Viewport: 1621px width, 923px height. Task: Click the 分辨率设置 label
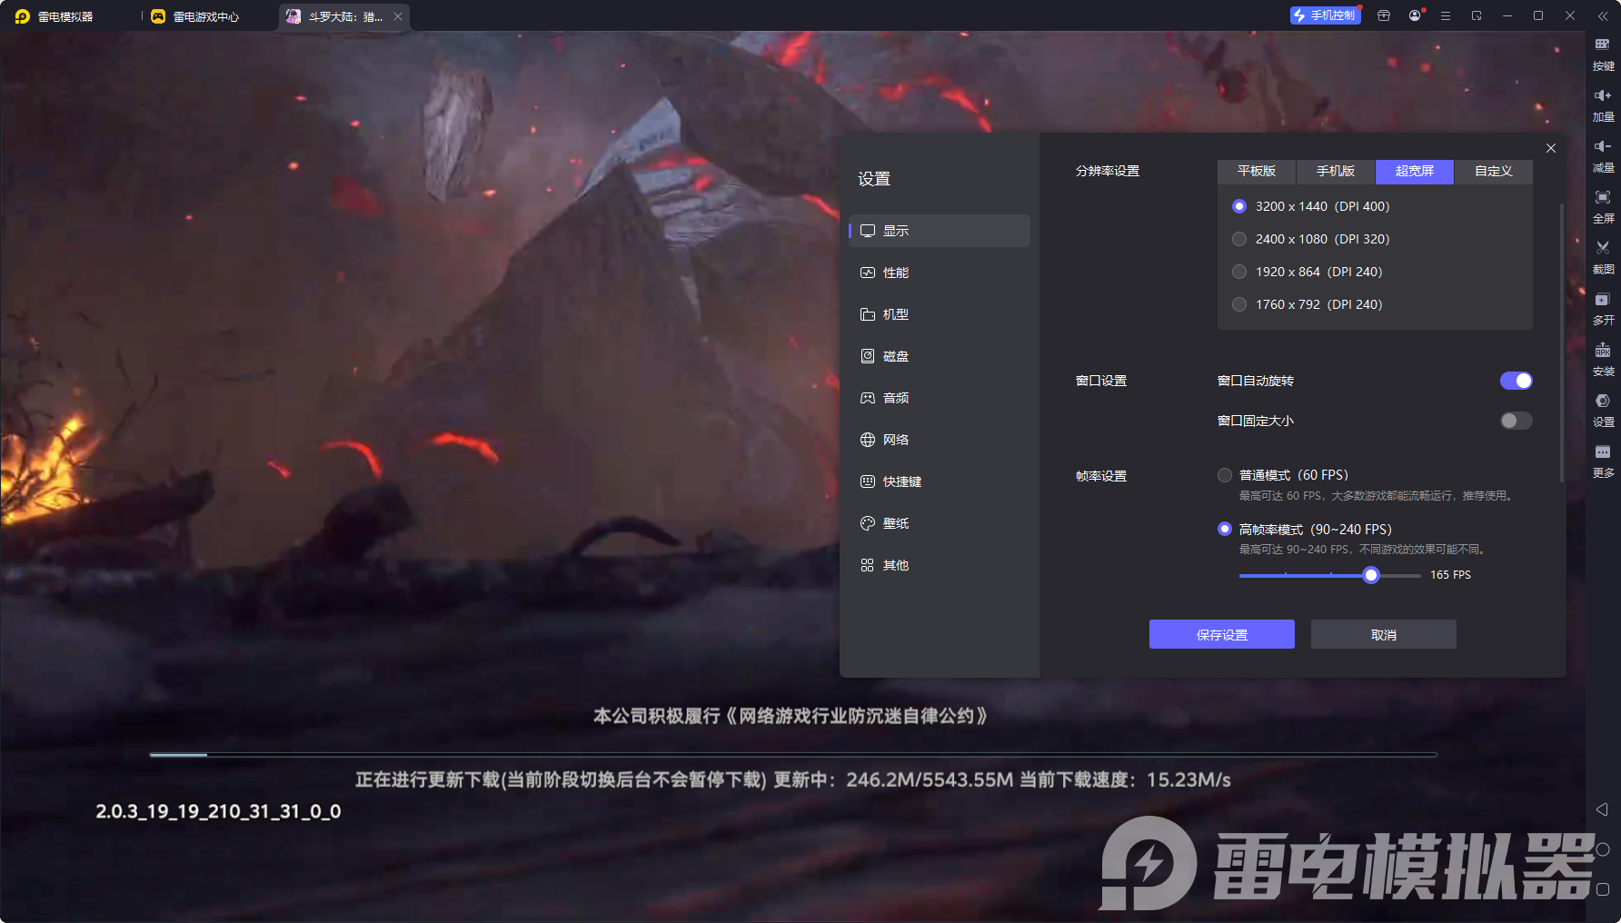coord(1108,171)
